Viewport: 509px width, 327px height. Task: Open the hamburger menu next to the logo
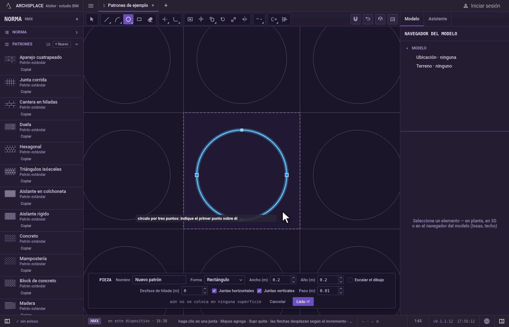91,6
